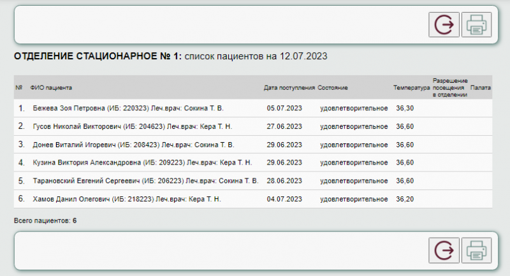
Task: Click the Дата поступления column header
Action: [x=289, y=87]
